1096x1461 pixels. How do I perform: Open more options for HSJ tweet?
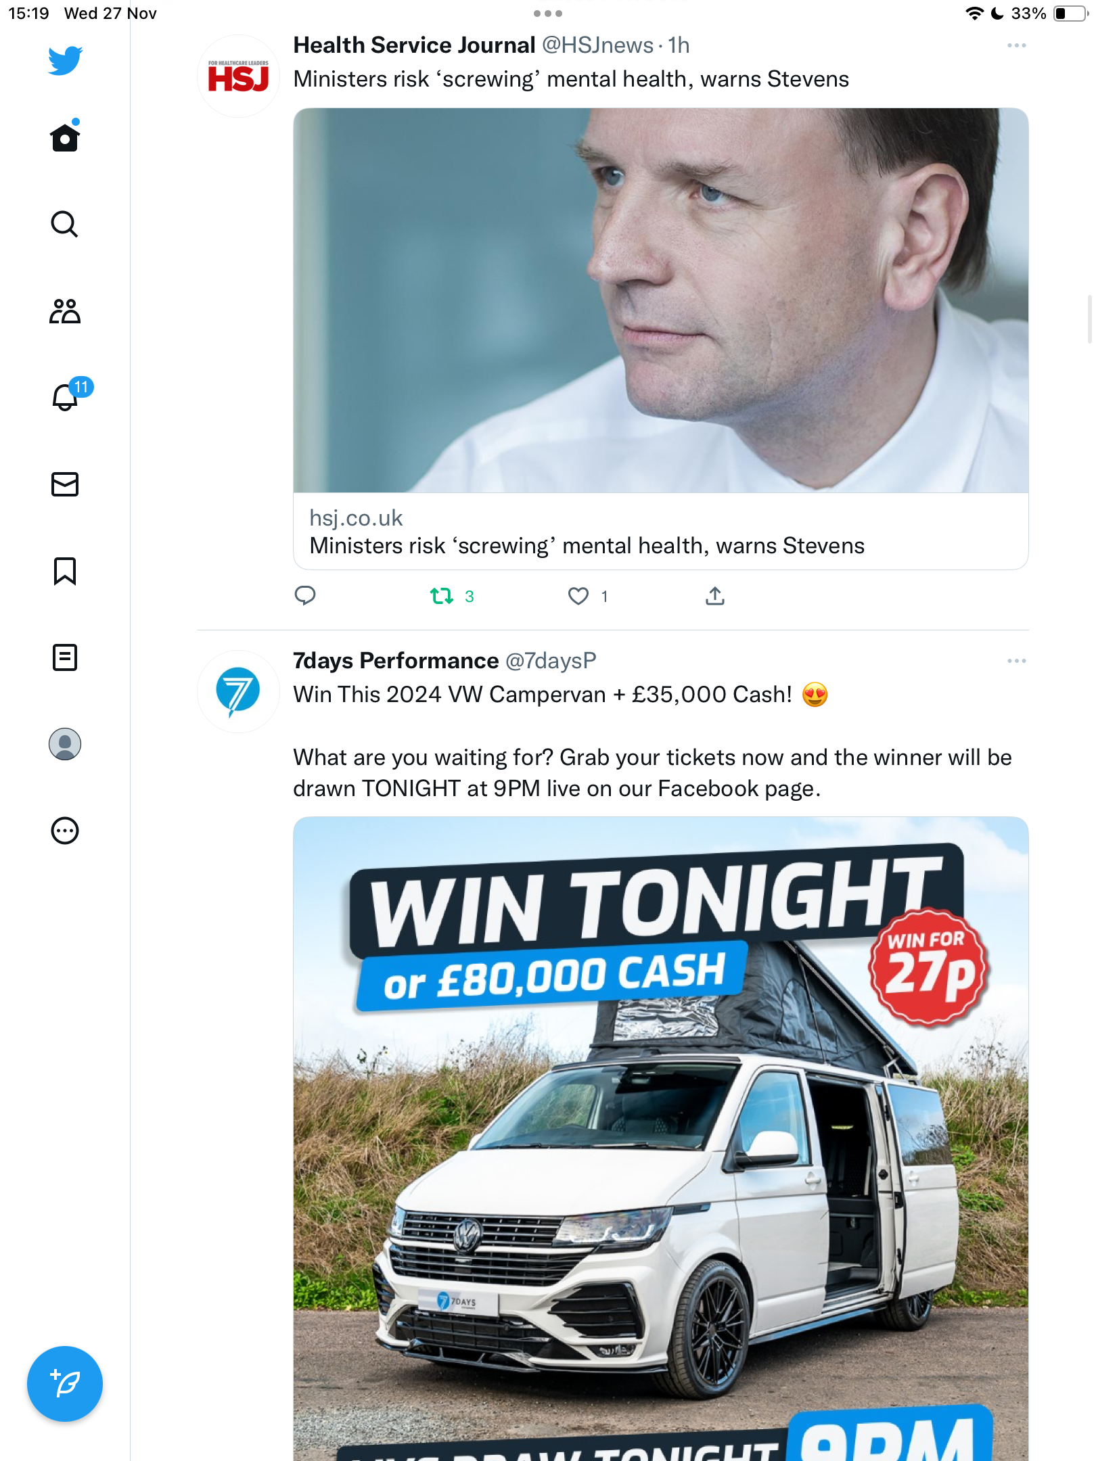[x=1016, y=45]
